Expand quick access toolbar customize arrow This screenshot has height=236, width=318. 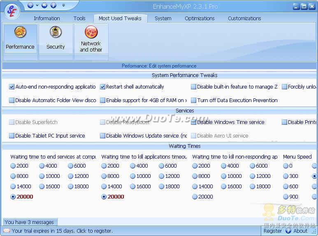tap(63, 5)
